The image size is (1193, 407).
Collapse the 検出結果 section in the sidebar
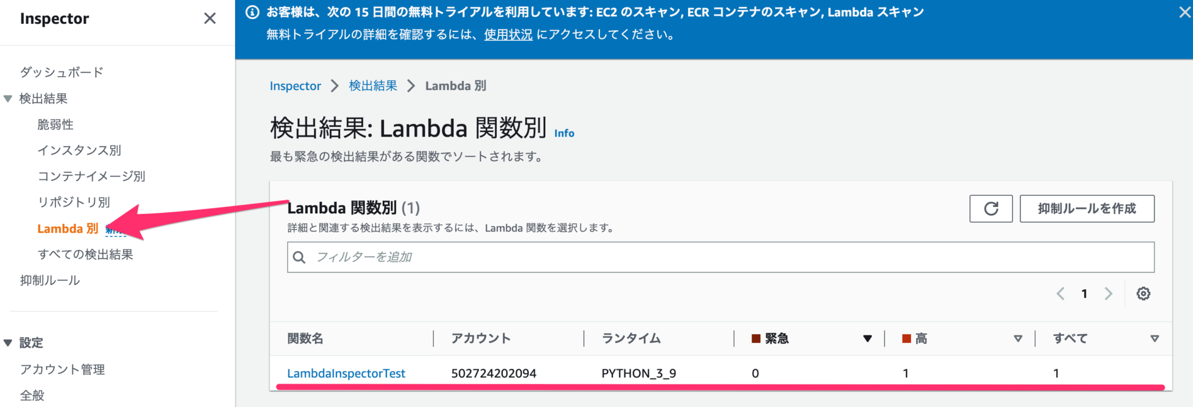[x=8, y=98]
